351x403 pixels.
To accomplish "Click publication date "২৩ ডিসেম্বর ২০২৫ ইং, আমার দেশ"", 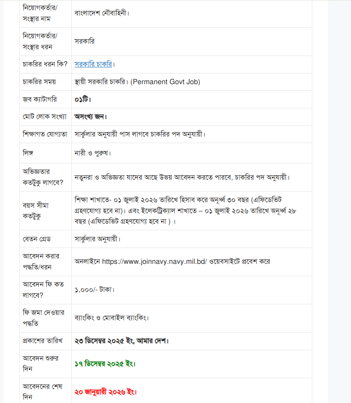I will (x=122, y=341).
